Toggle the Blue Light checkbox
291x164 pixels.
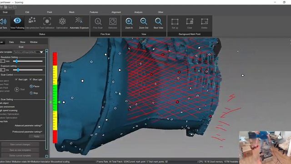click(30, 79)
